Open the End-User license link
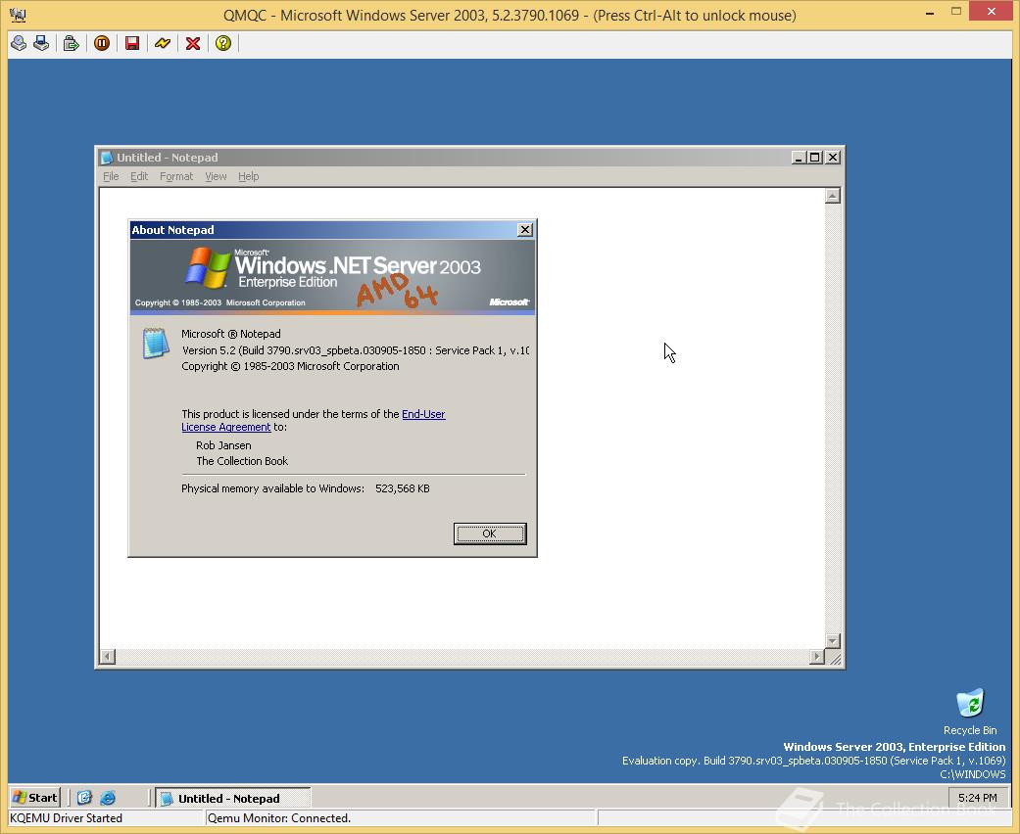This screenshot has height=834, width=1020. pos(423,414)
